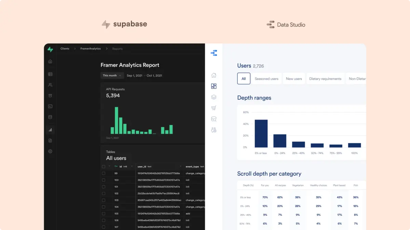Open the user settings icon in the Data Studio sidebar

pos(214,130)
